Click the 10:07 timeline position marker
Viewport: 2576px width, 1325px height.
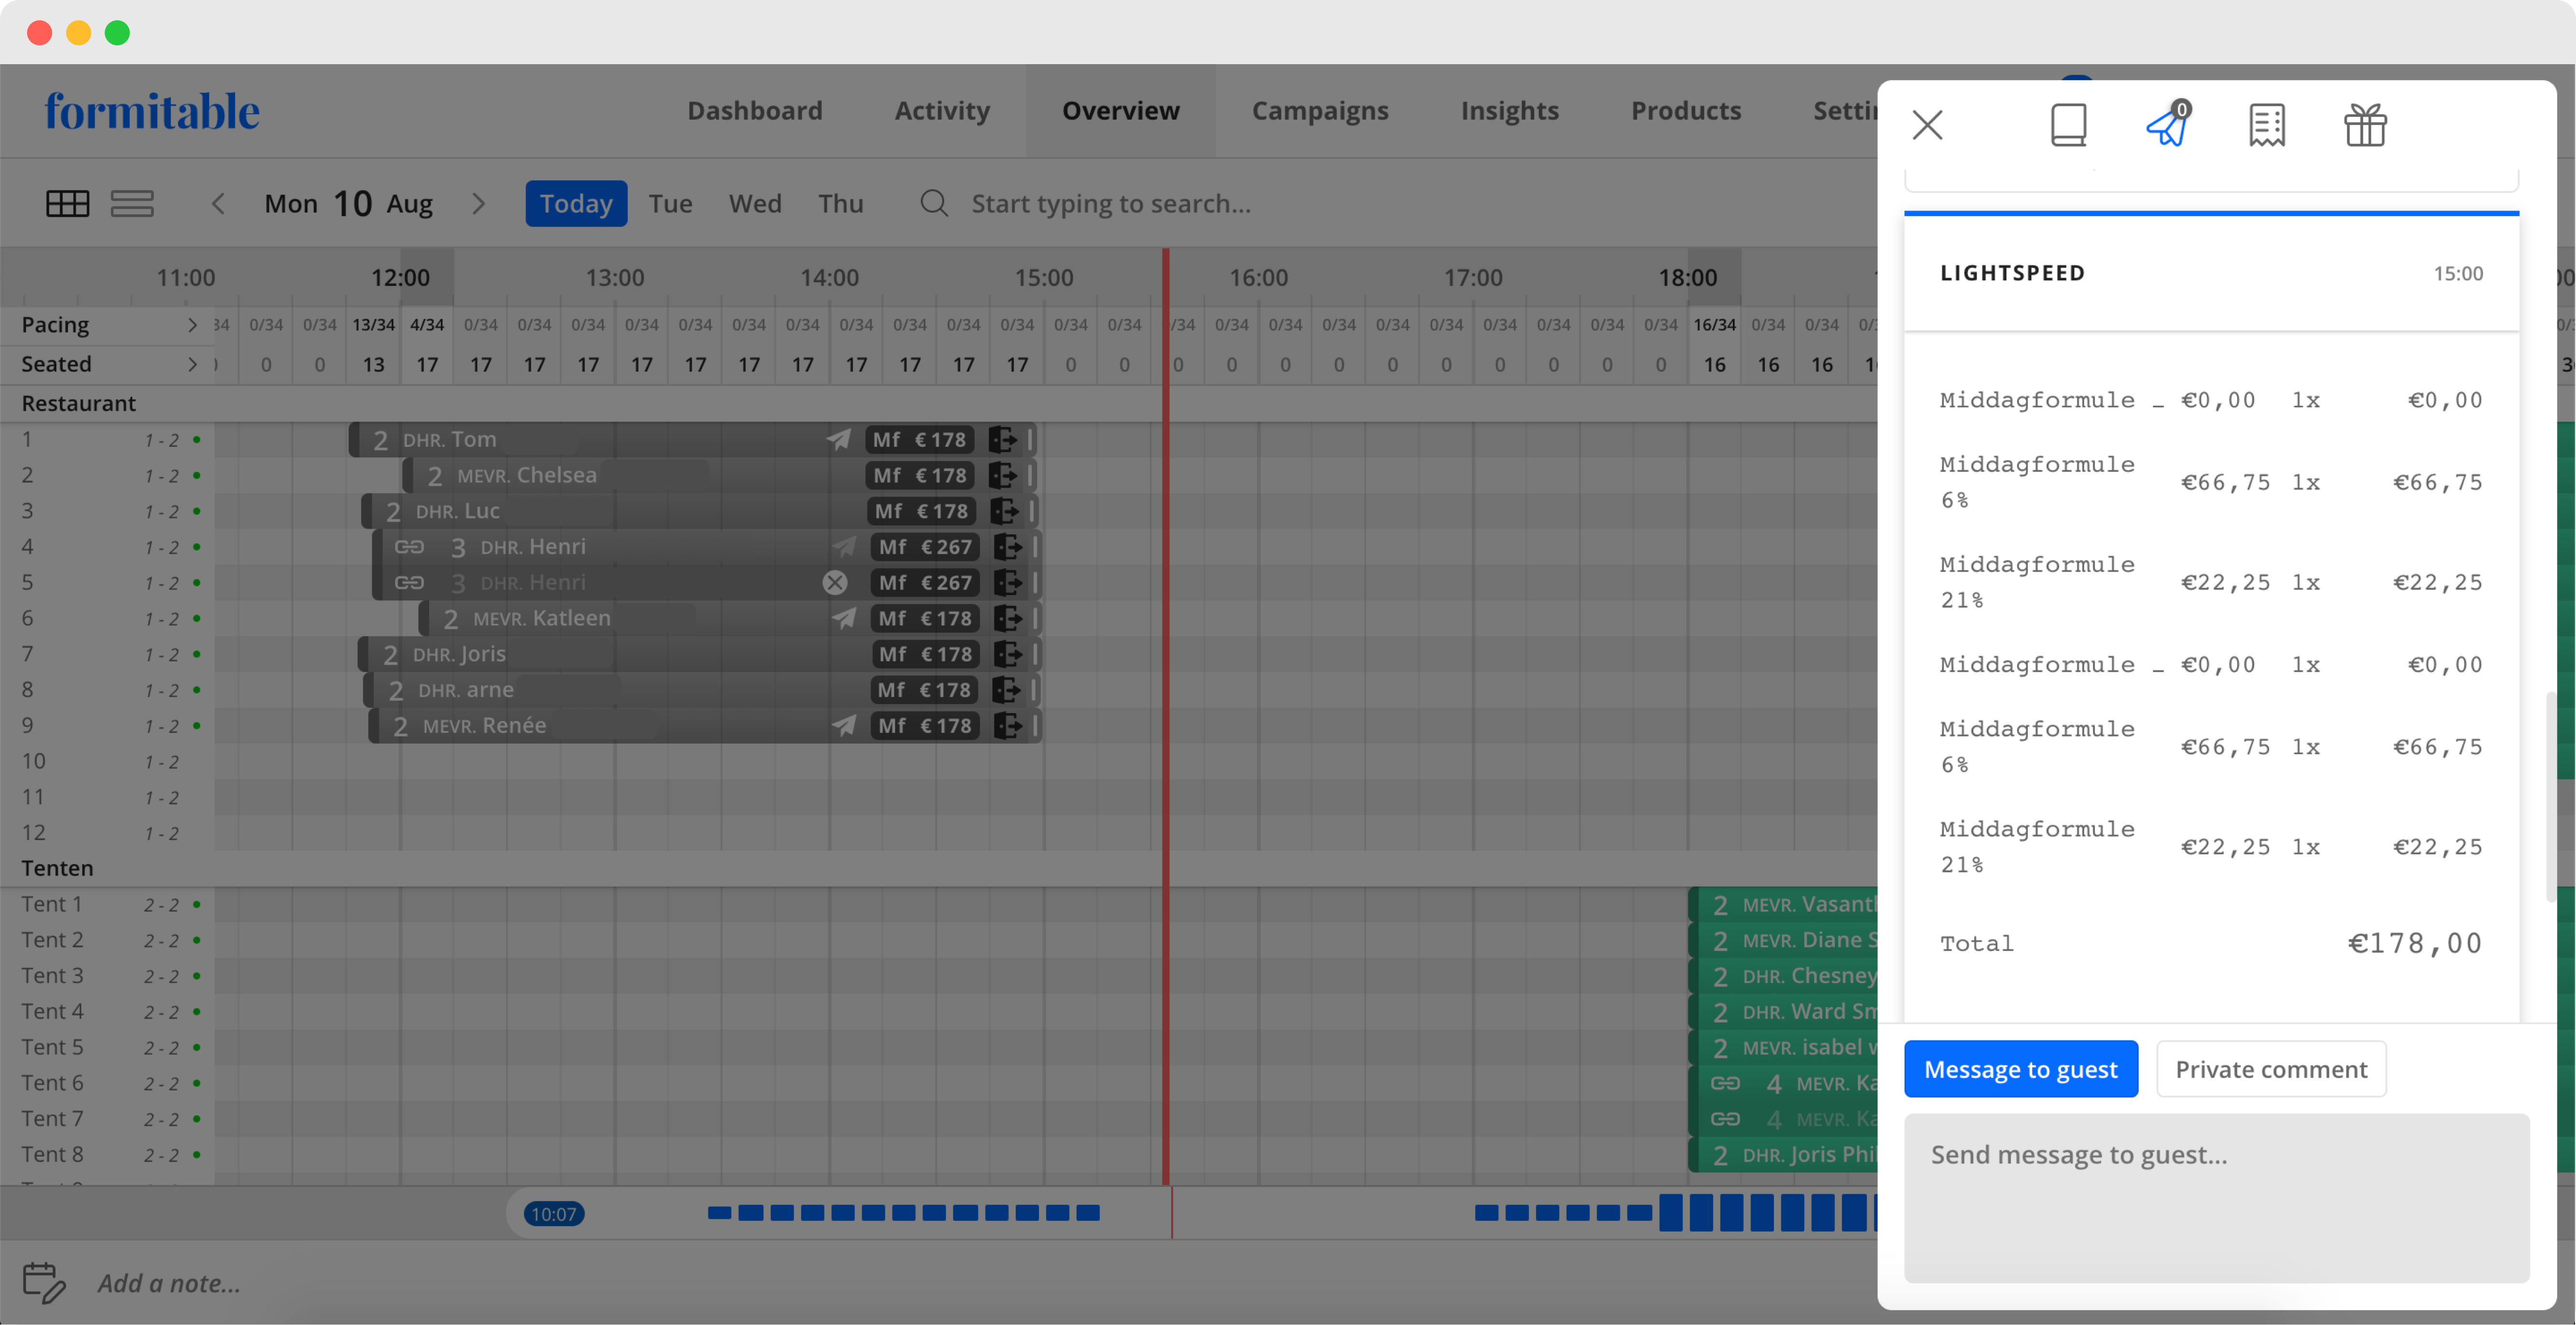tap(554, 1213)
